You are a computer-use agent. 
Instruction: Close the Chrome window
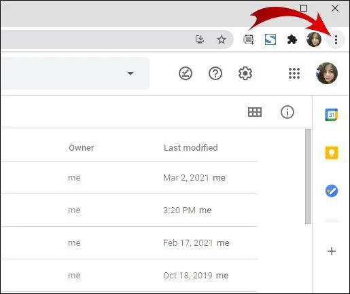coord(335,8)
